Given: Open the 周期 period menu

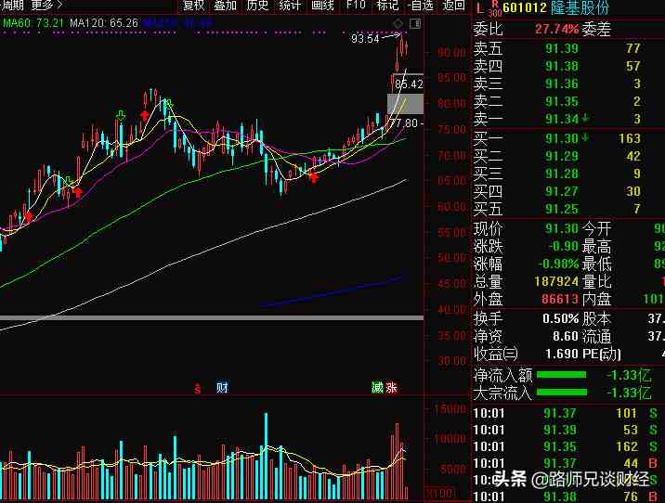Looking at the screenshot, I should 12,5.
